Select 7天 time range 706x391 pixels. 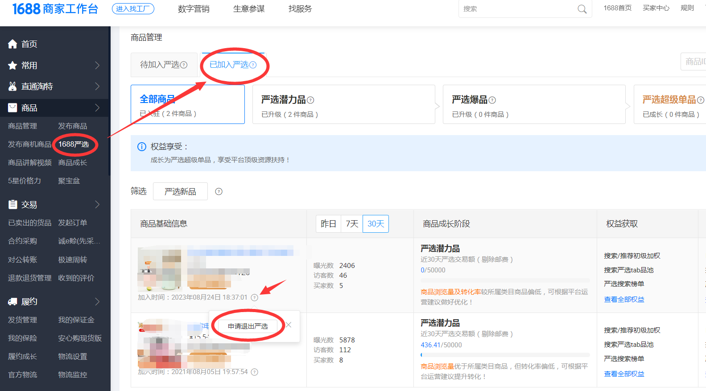tap(352, 224)
